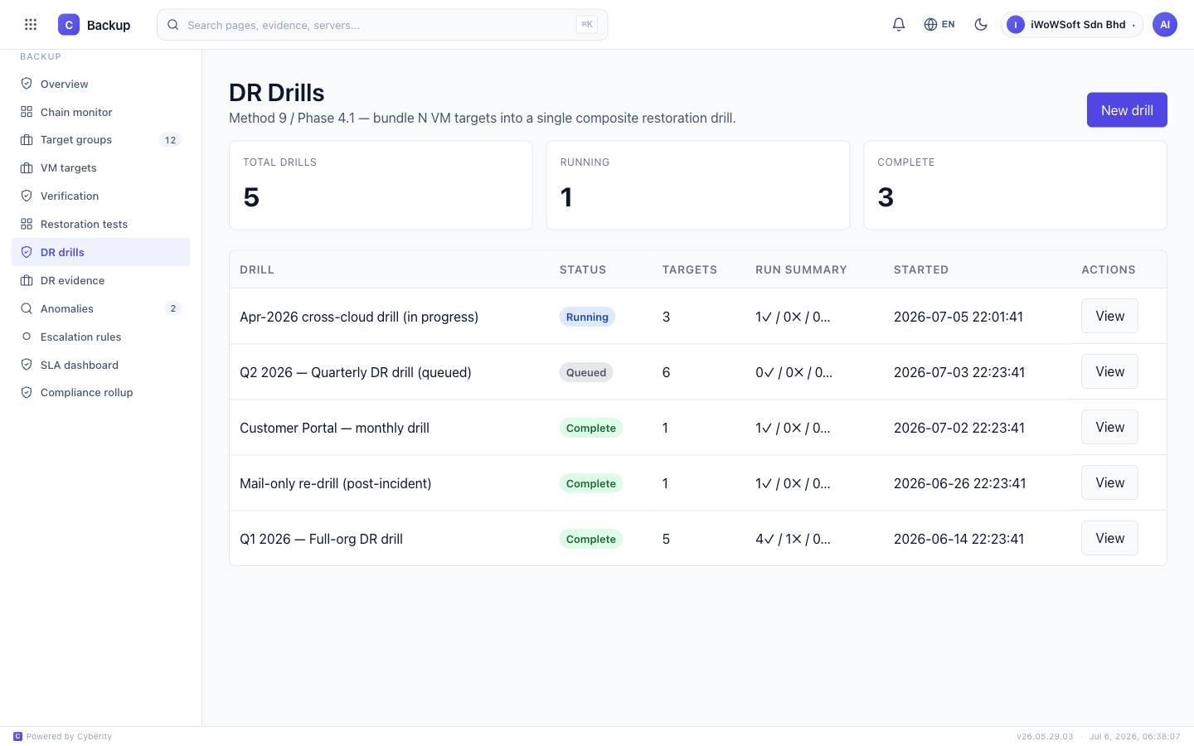Go to Overview page
The image size is (1194, 746).
[100, 84]
